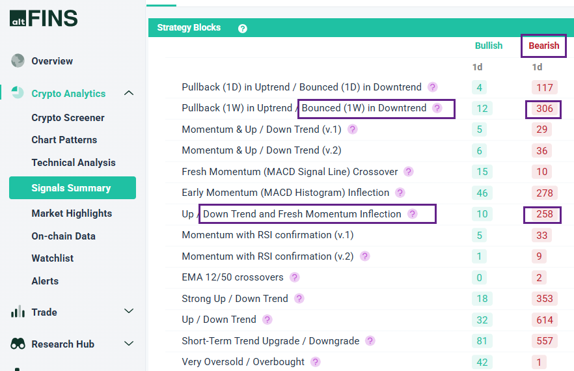This screenshot has height=371, width=574.
Task: Go to Crypto Screener page
Action: pos(68,118)
